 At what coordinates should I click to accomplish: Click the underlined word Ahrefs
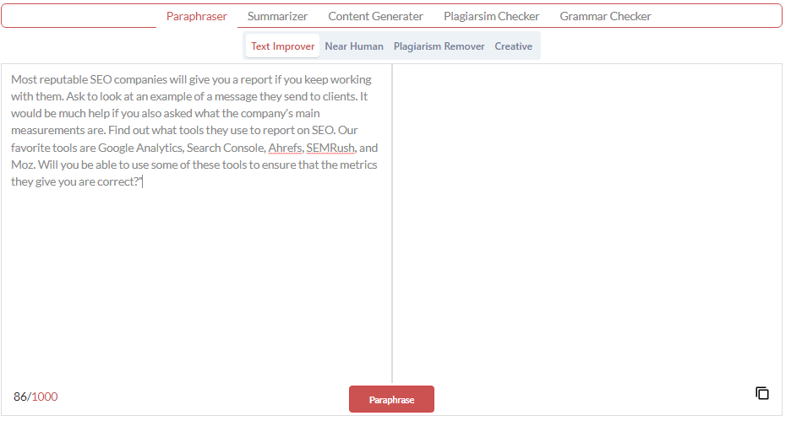tap(285, 148)
